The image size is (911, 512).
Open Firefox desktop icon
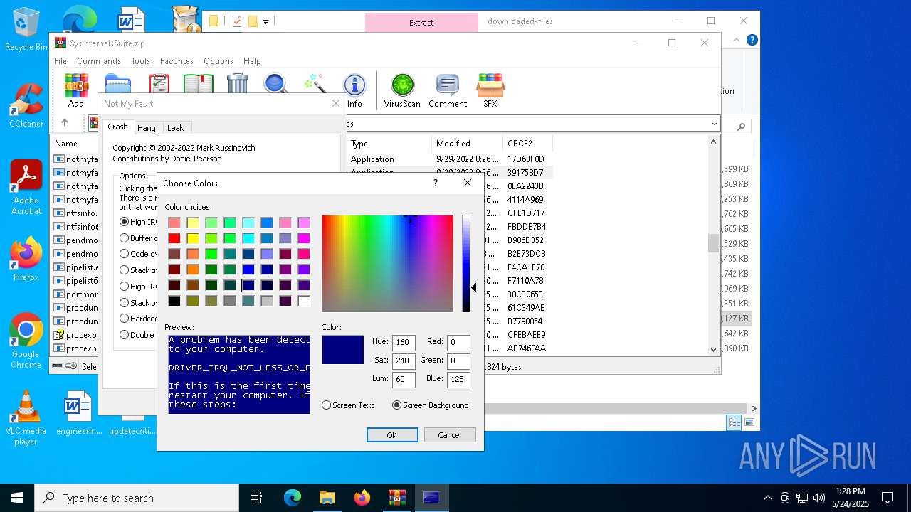pyautogui.click(x=26, y=259)
